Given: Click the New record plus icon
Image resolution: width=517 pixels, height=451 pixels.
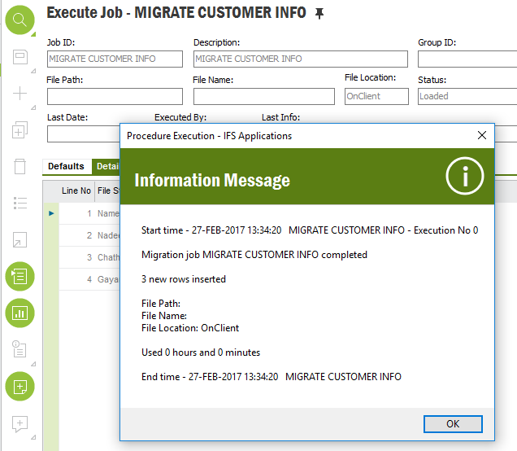Looking at the screenshot, I should coord(20,93).
